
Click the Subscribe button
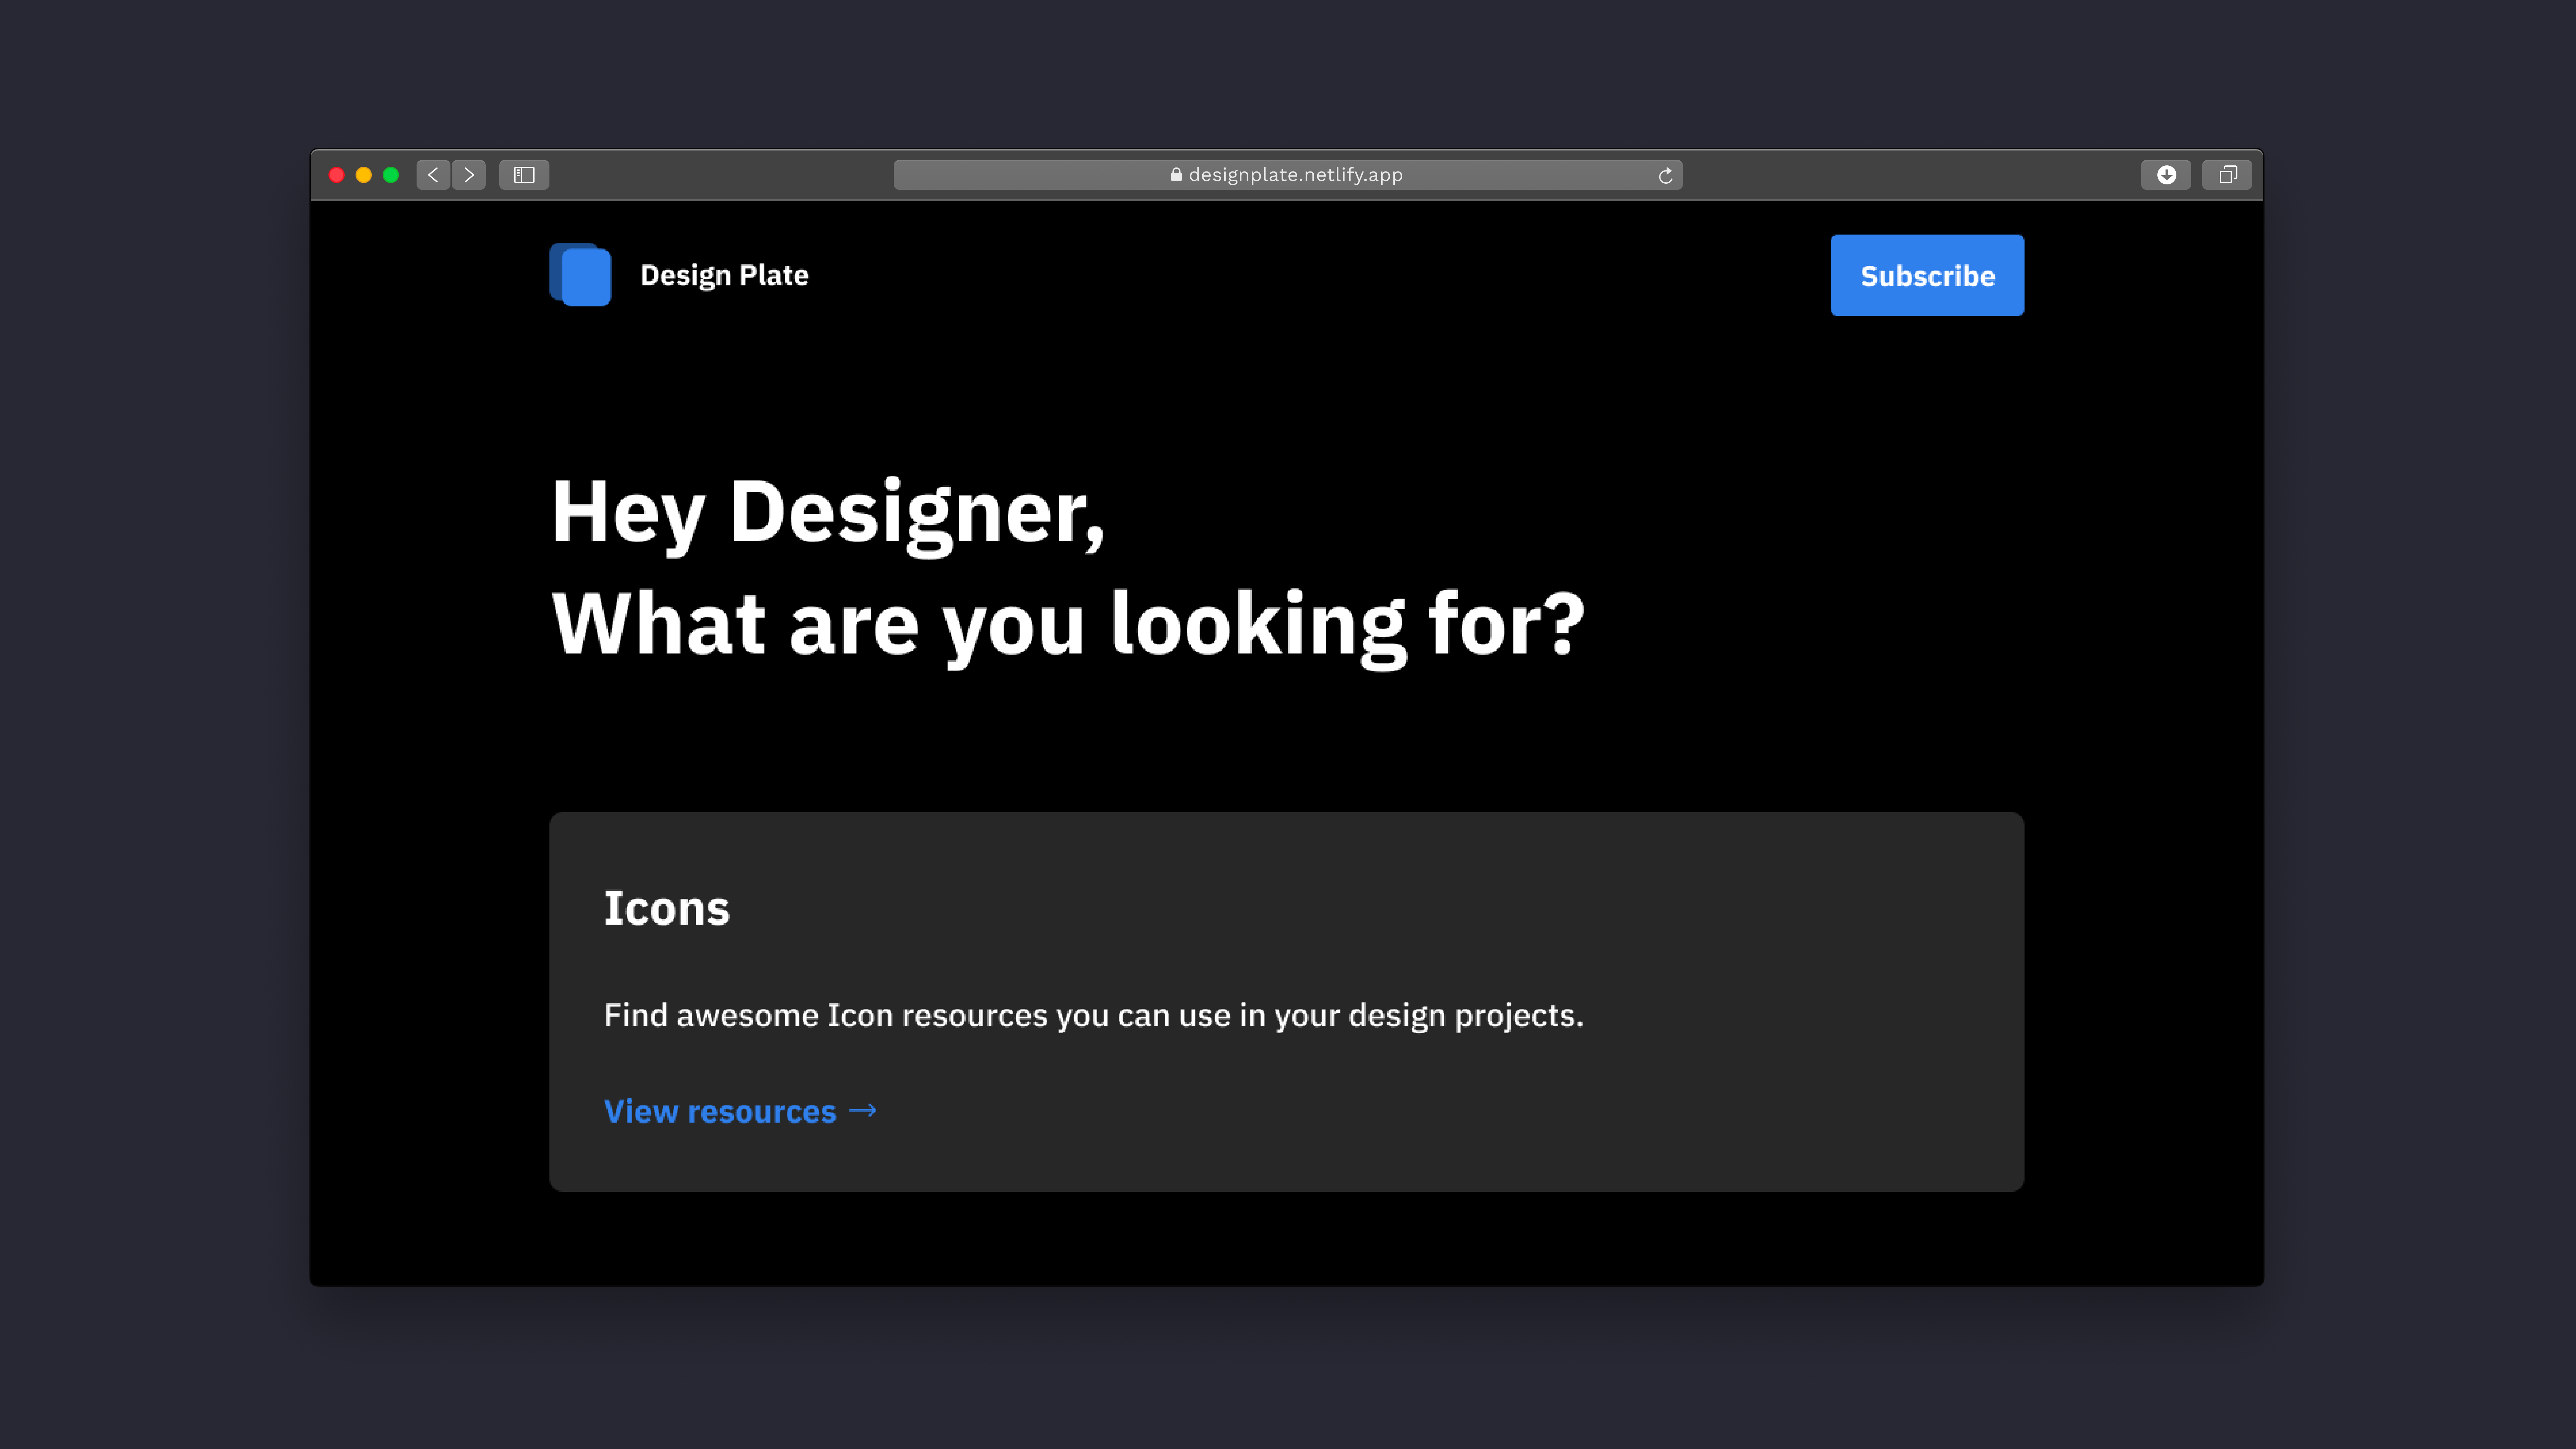(1927, 275)
